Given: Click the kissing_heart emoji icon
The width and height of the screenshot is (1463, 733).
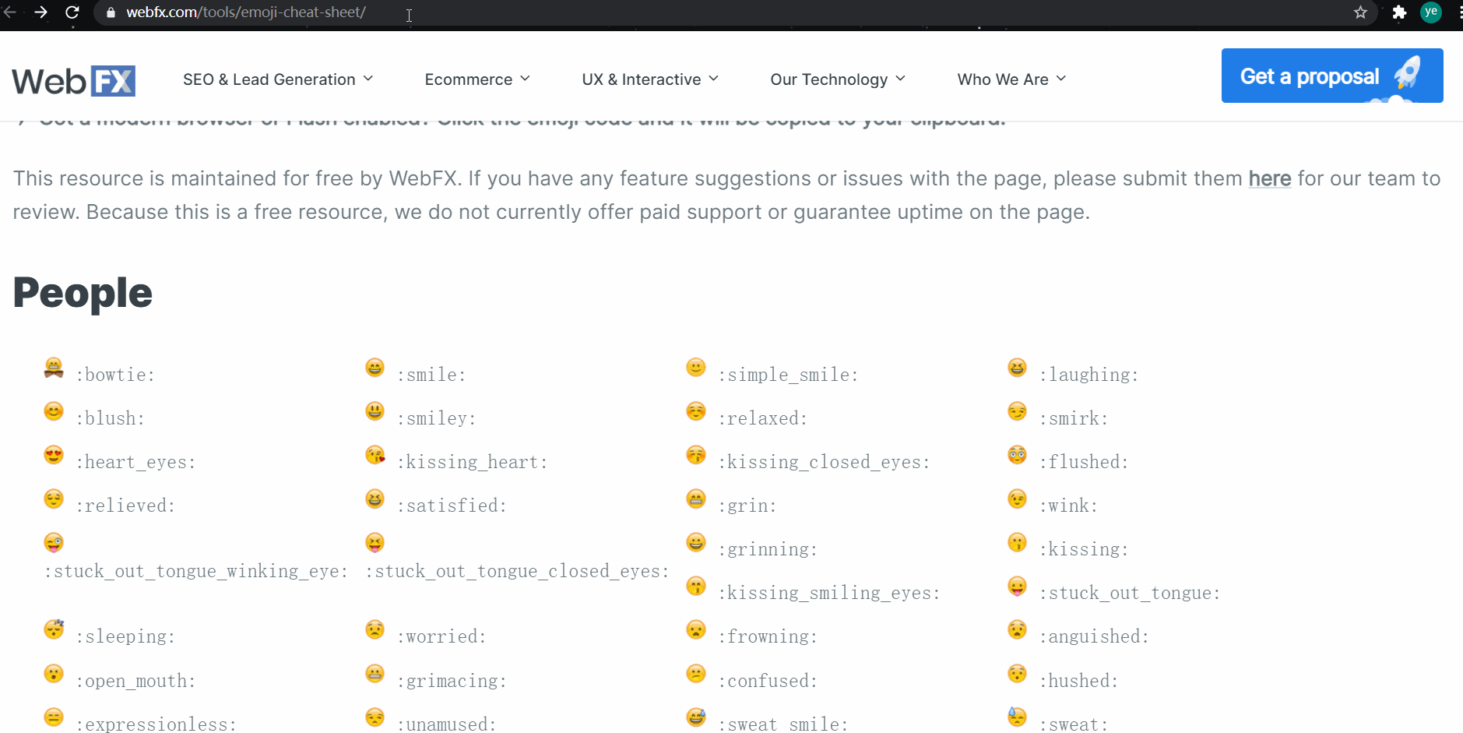Looking at the screenshot, I should point(375,455).
